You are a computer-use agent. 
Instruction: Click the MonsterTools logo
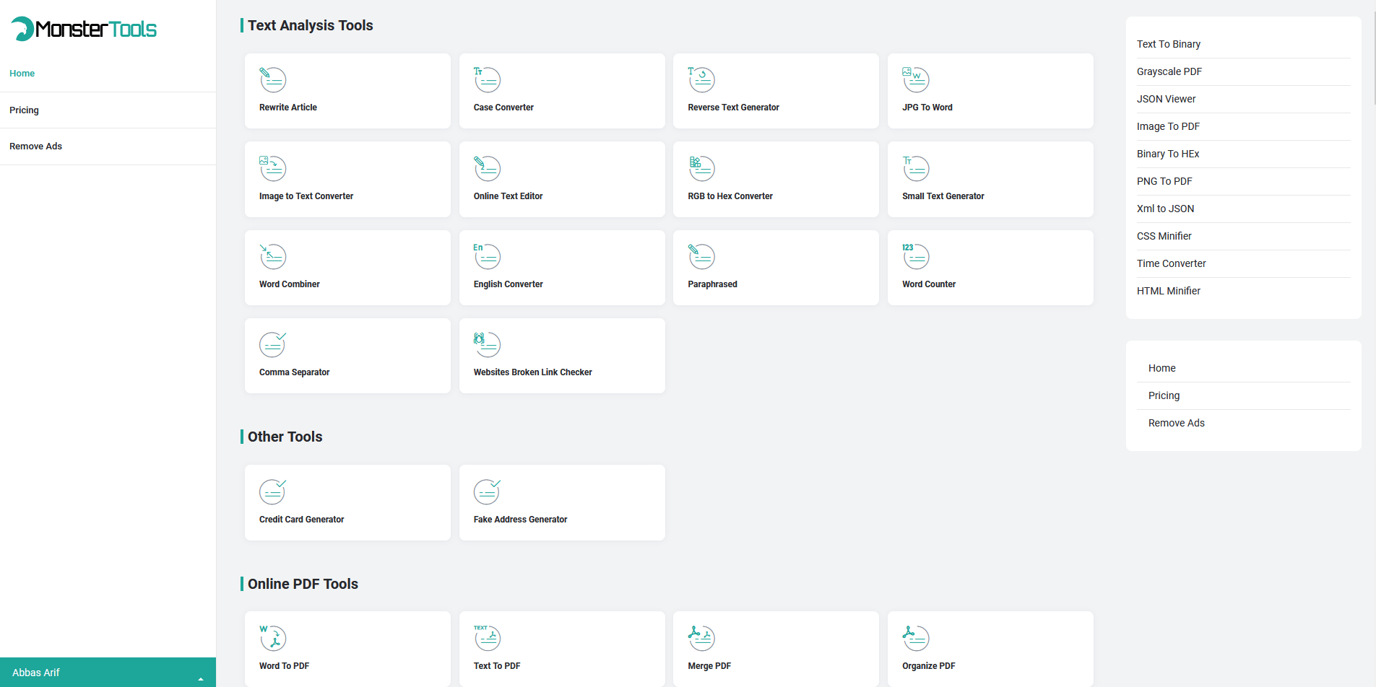click(x=84, y=29)
